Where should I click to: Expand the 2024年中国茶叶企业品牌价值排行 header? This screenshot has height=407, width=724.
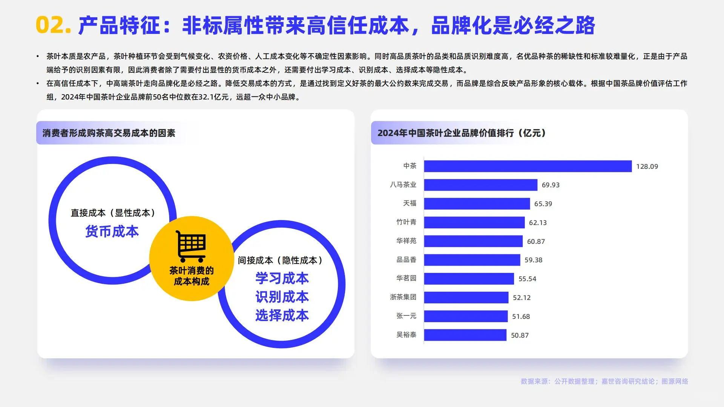point(461,133)
